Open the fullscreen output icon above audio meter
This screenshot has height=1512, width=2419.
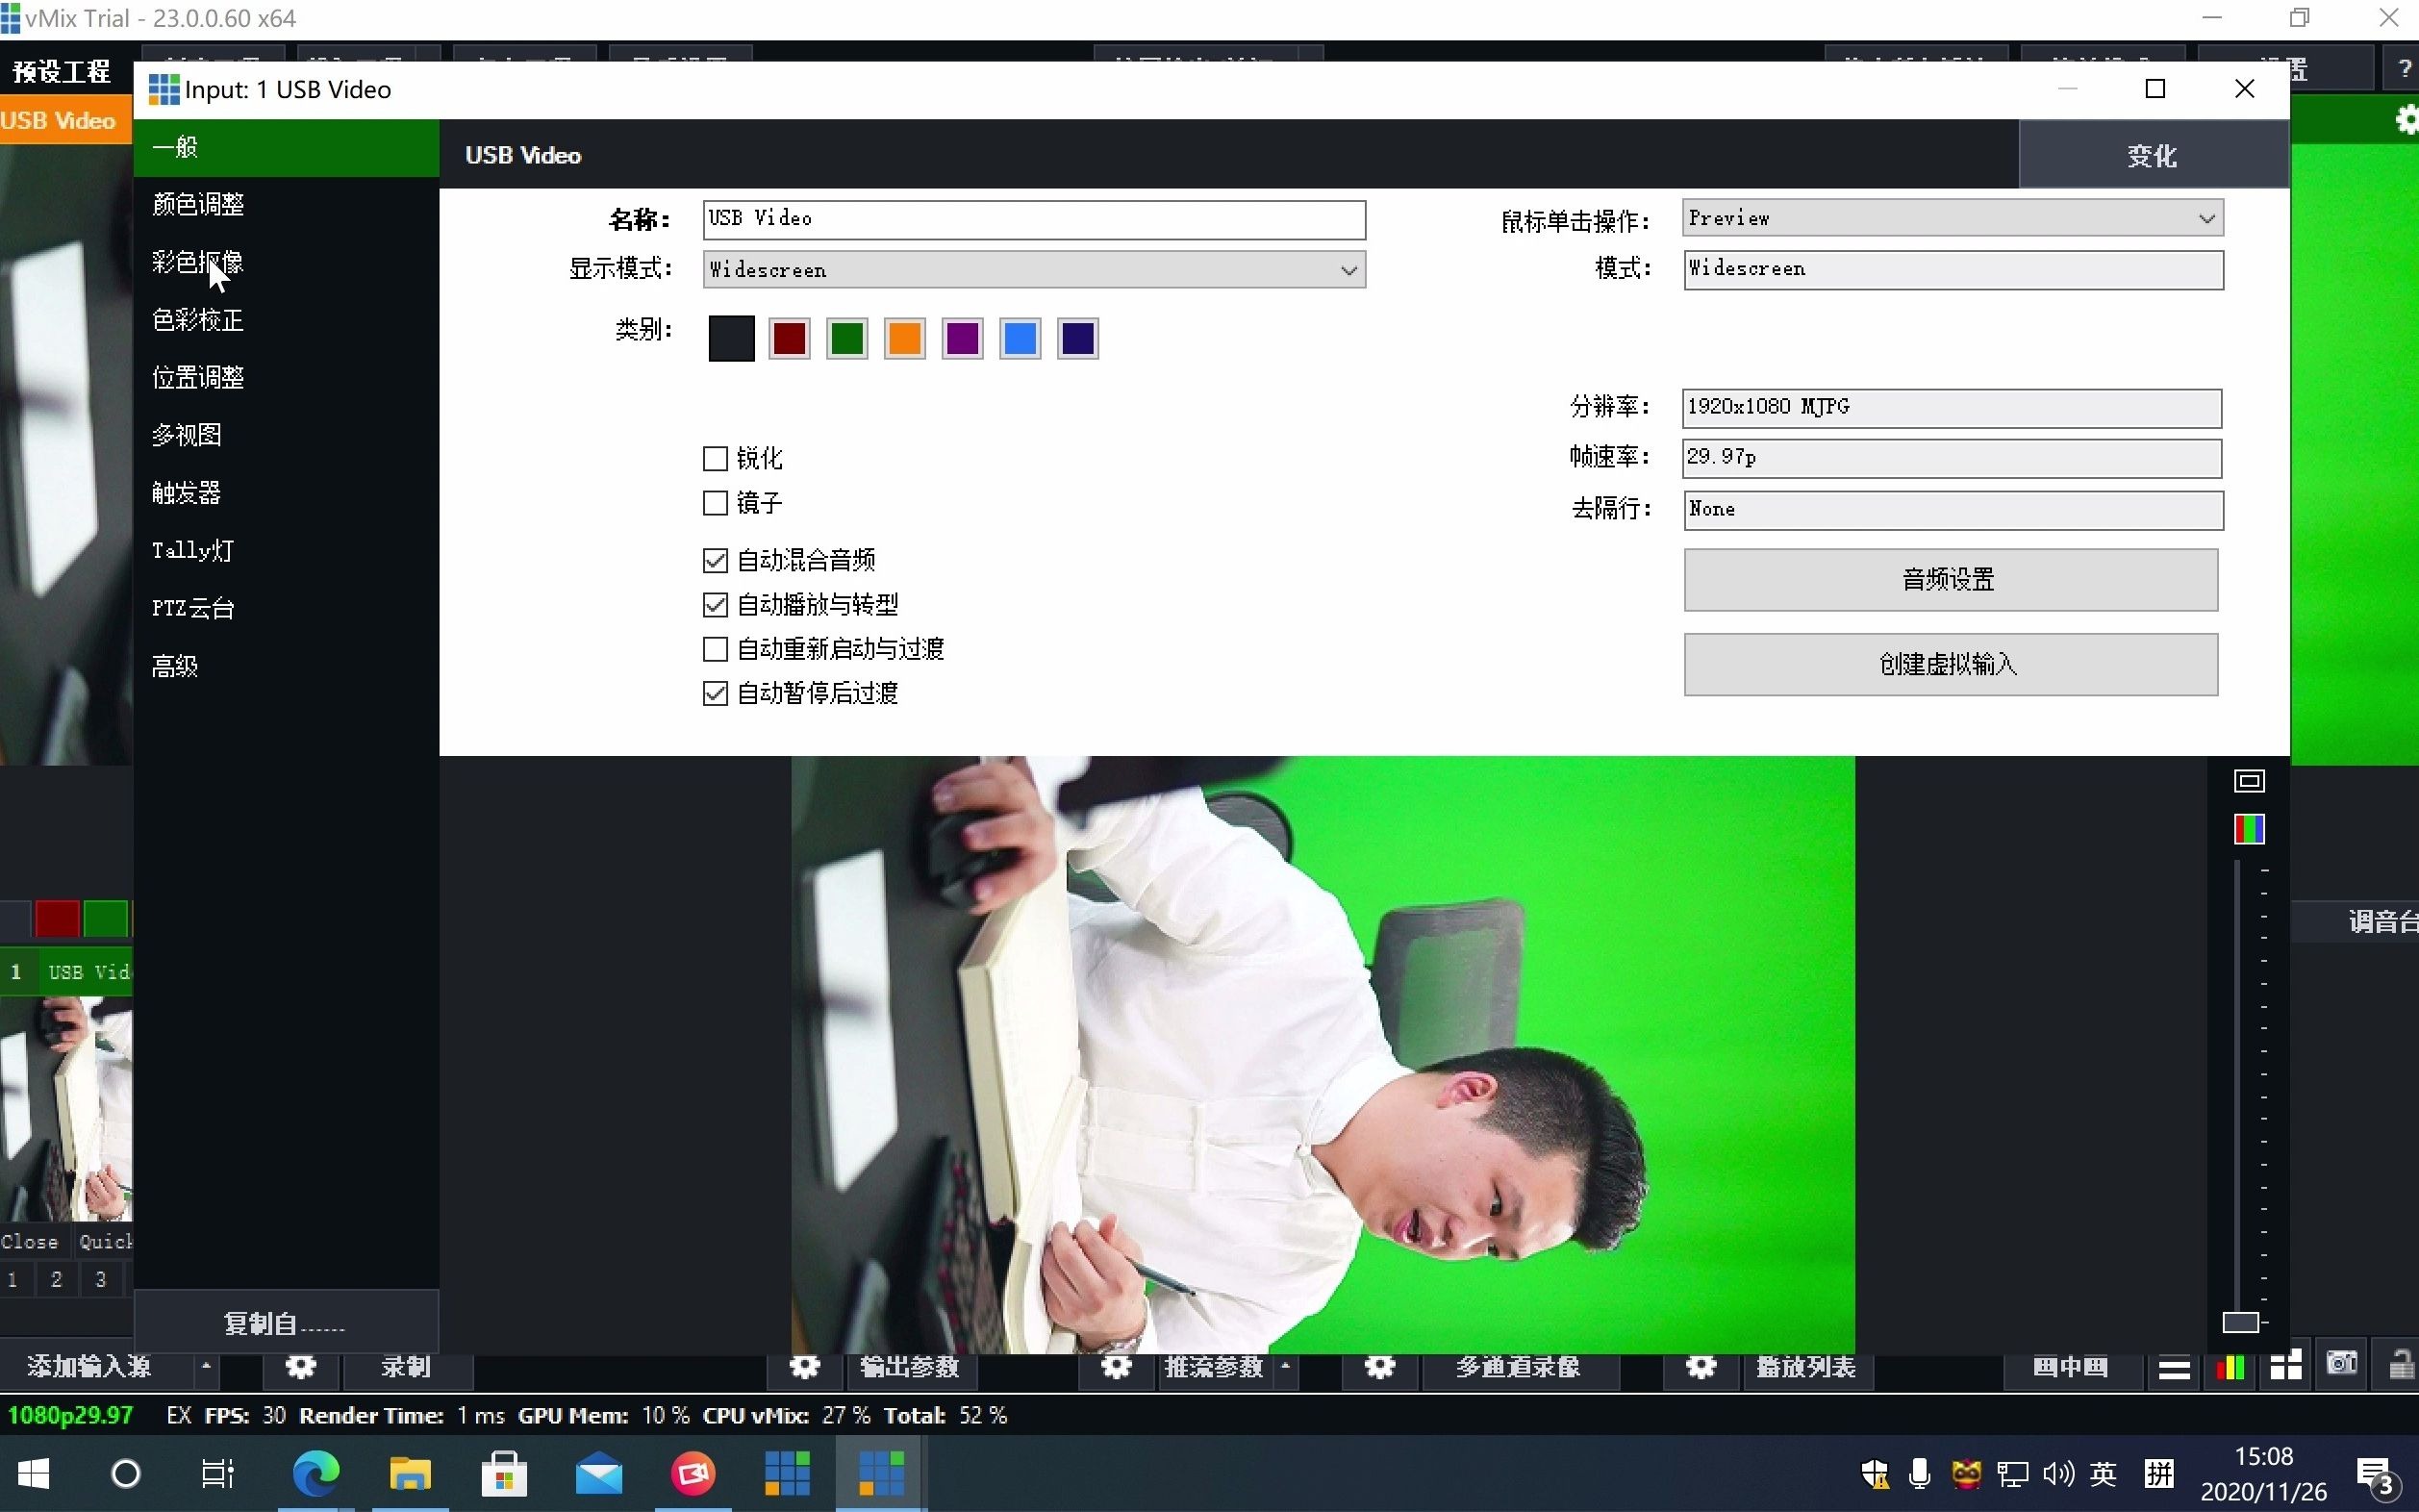tap(2250, 781)
